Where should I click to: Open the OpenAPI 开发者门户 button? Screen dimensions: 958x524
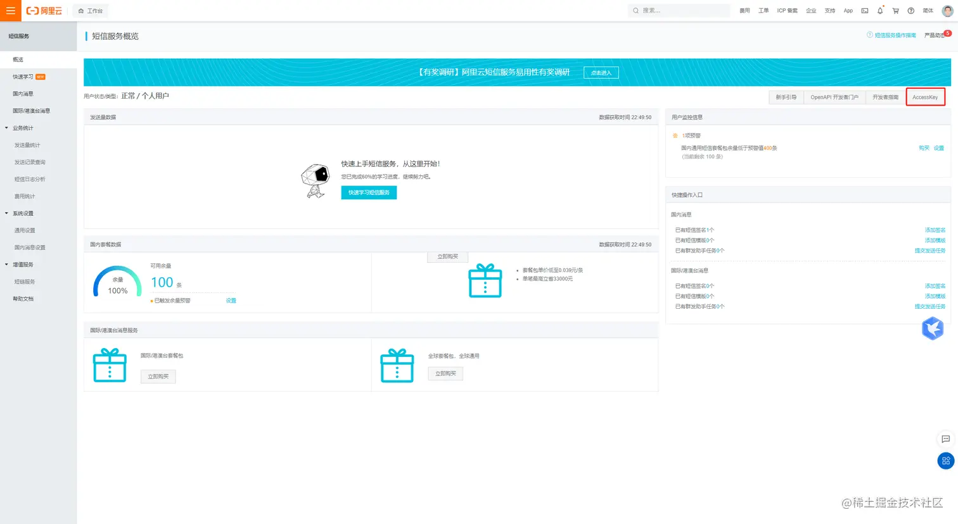click(x=834, y=97)
